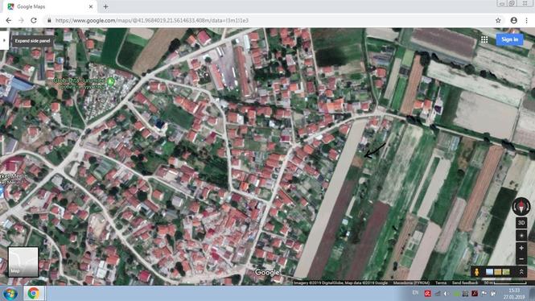The height and width of the screenshot is (301, 535).
Task: Zoom in on the map
Action: pyautogui.click(x=521, y=248)
